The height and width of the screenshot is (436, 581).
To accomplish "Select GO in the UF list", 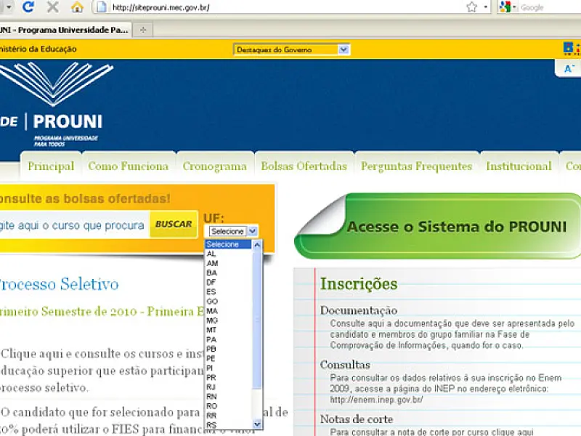I will click(229, 302).
